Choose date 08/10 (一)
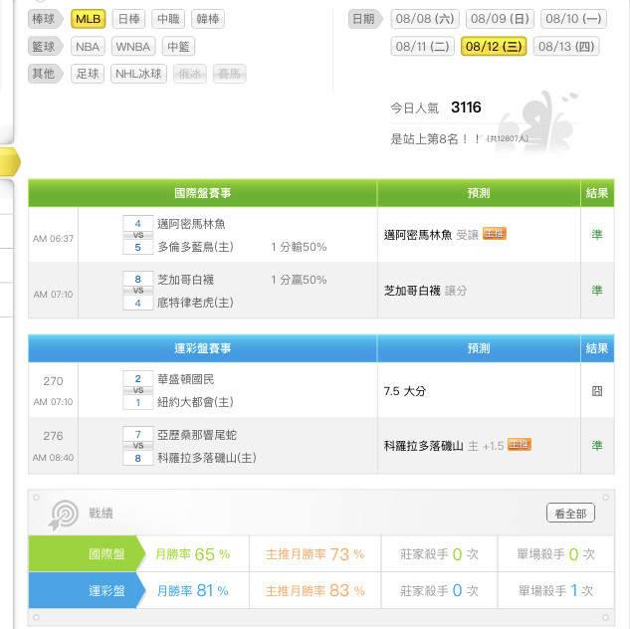Viewport: 630px width, 629px height. pos(573,19)
